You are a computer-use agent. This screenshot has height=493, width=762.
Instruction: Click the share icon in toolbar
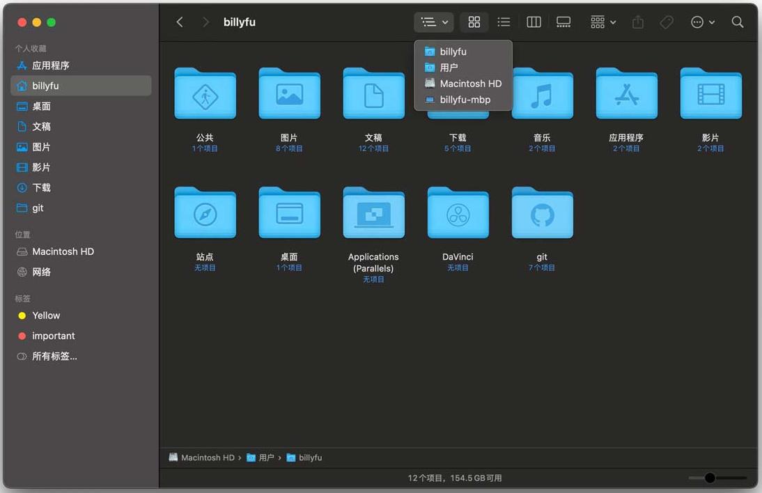(638, 22)
